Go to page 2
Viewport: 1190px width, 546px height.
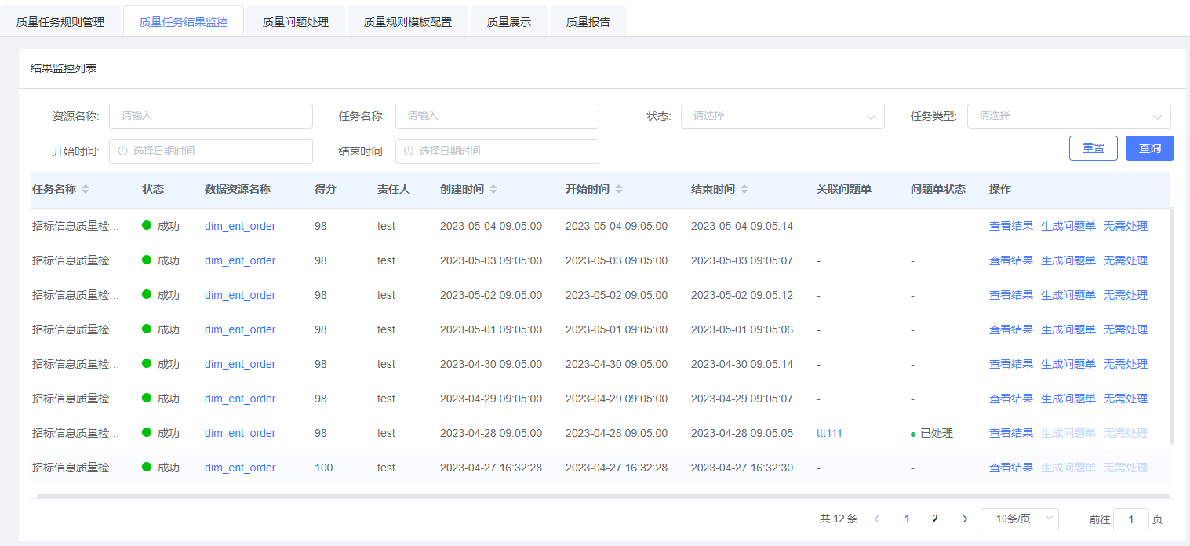point(935,519)
